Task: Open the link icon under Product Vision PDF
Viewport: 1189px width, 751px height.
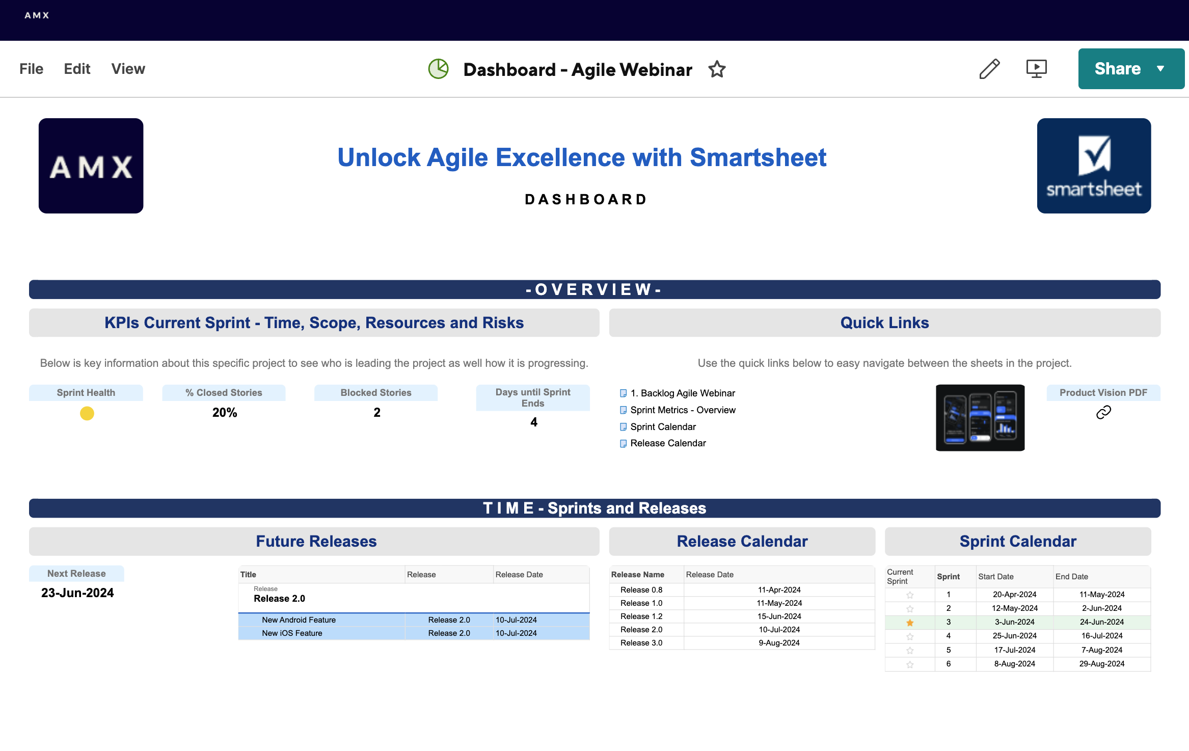Action: 1103,413
